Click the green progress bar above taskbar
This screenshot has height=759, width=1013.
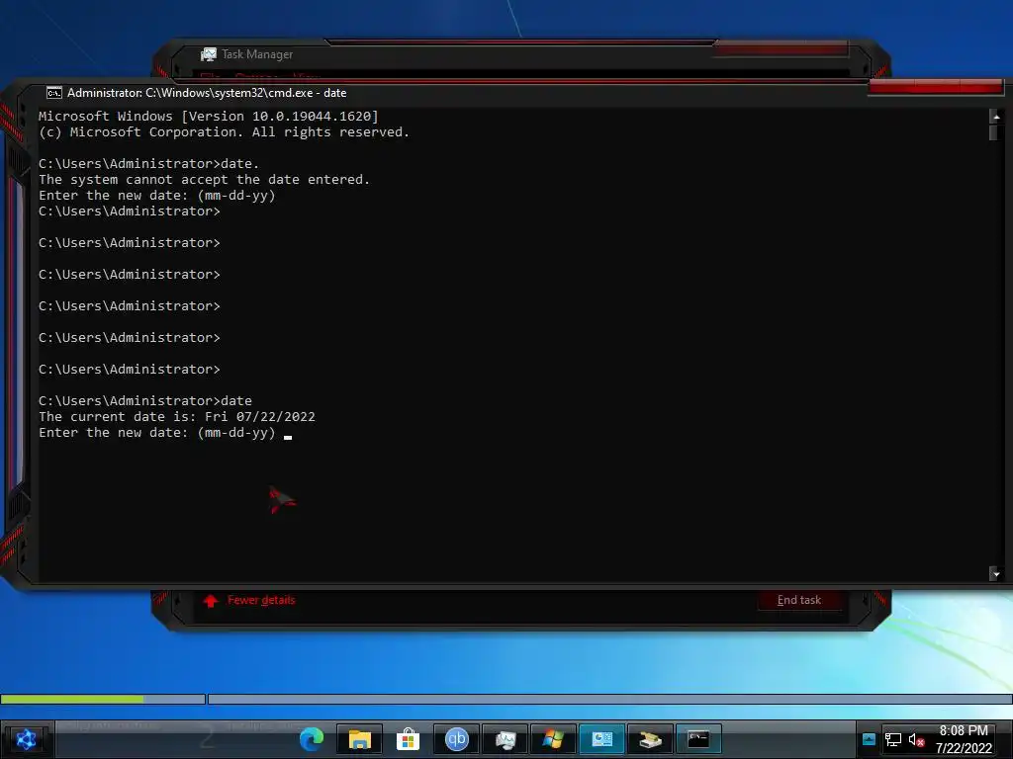click(72, 699)
